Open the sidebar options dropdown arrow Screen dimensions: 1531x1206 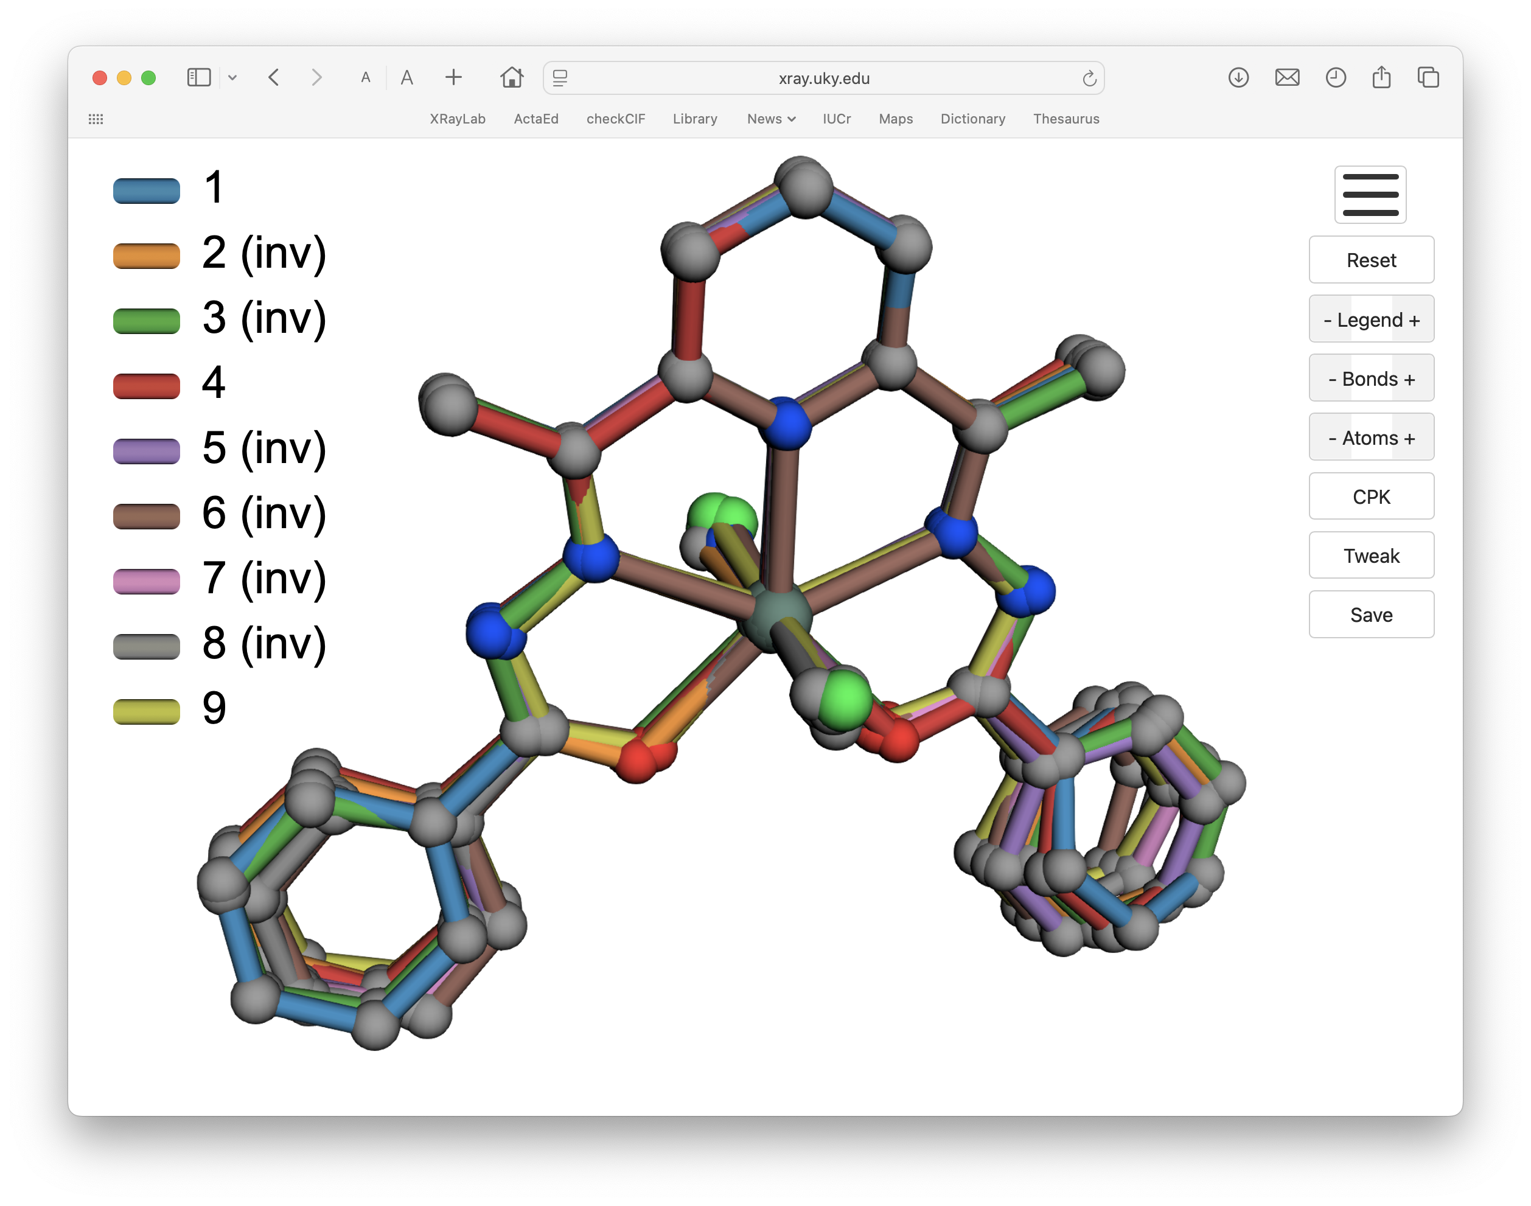coord(232,78)
